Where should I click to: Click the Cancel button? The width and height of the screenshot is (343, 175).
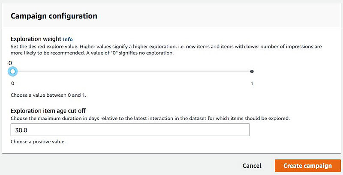252,166
